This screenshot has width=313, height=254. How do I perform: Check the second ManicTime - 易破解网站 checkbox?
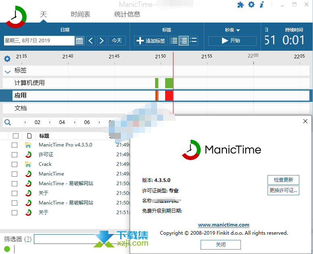[15, 203]
